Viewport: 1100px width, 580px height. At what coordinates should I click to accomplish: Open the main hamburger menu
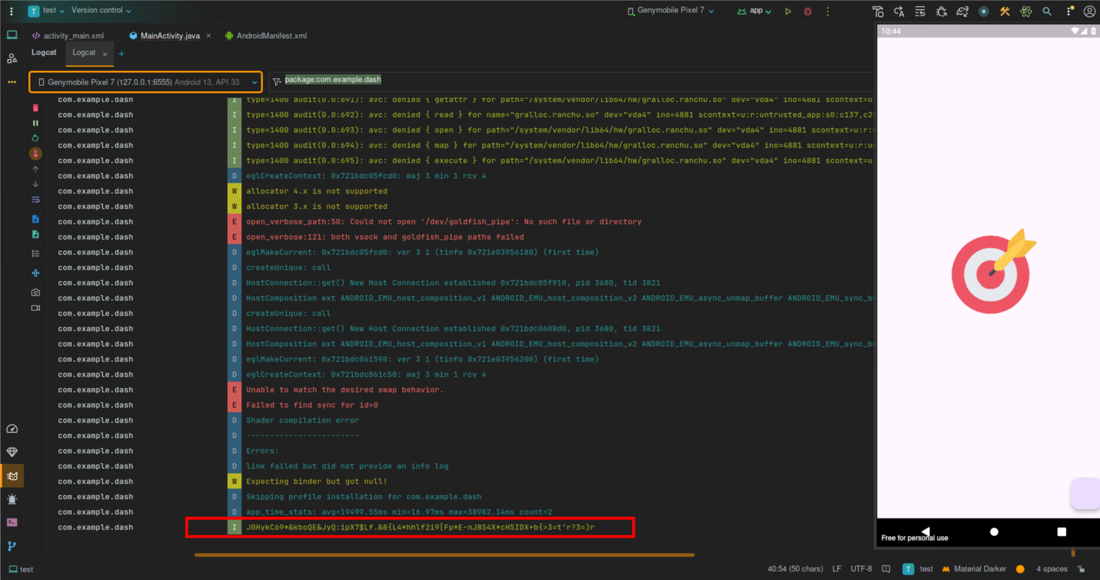point(11,11)
